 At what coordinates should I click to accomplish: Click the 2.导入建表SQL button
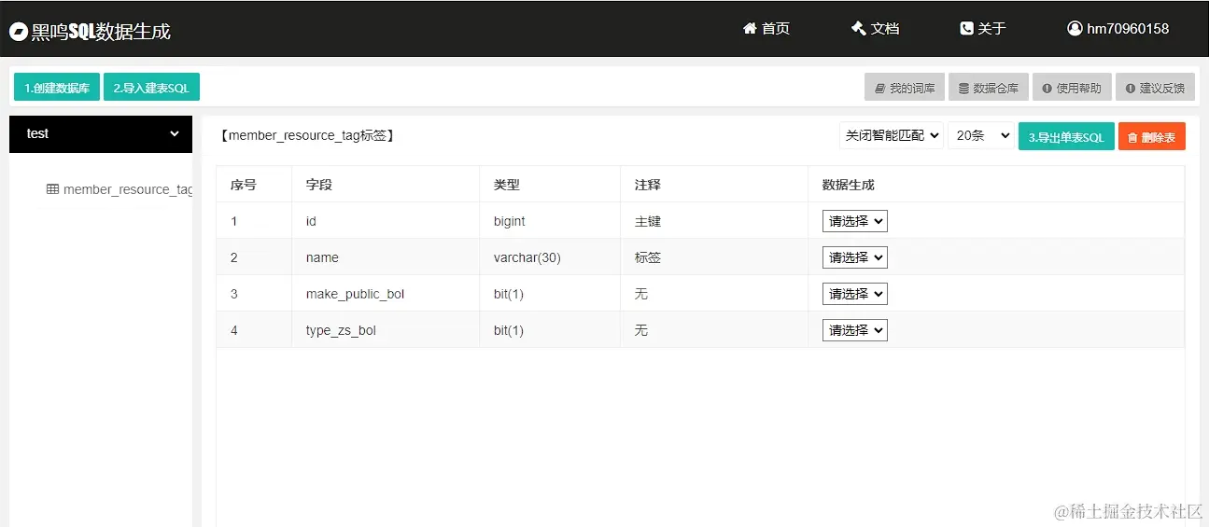point(151,87)
